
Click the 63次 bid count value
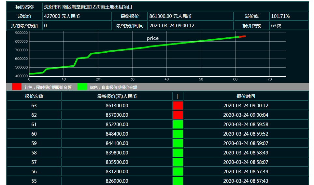(x=276, y=26)
